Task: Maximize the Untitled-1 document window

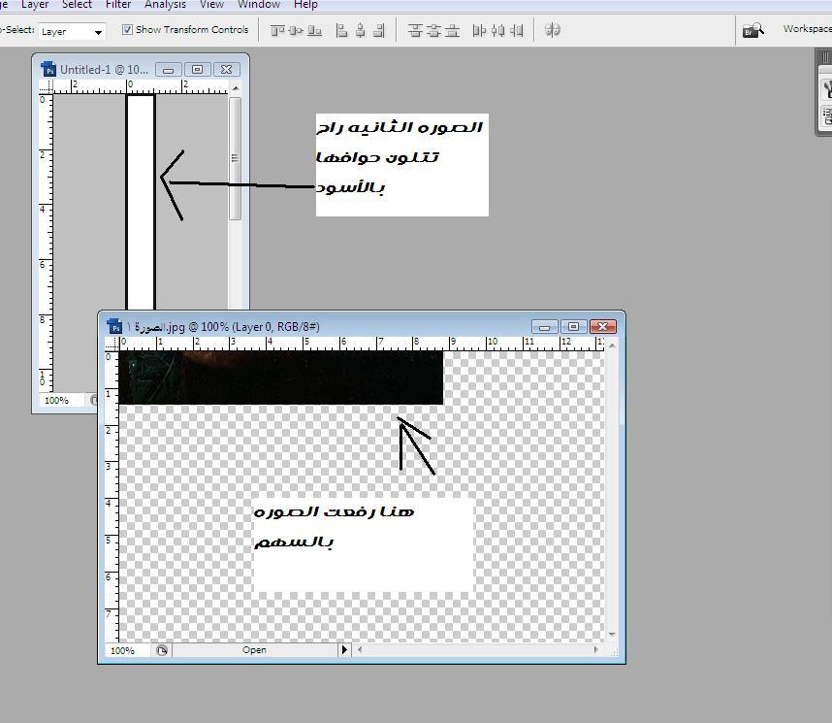Action: pos(197,70)
